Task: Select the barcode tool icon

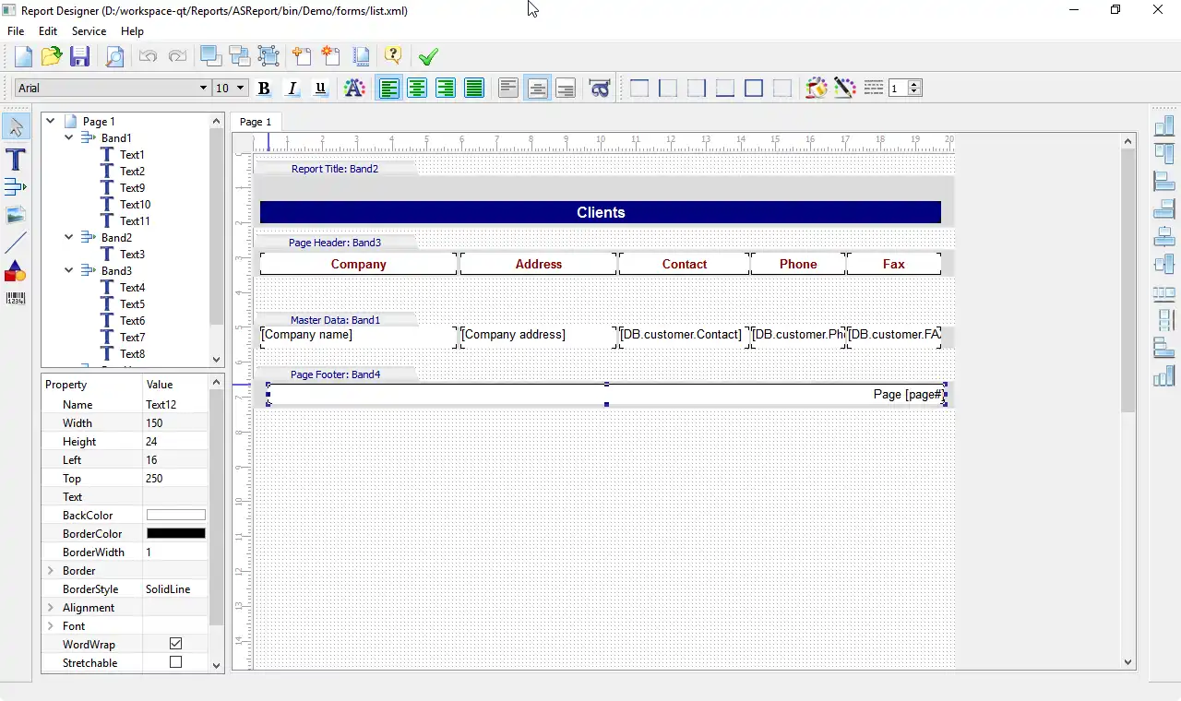Action: coord(16,298)
